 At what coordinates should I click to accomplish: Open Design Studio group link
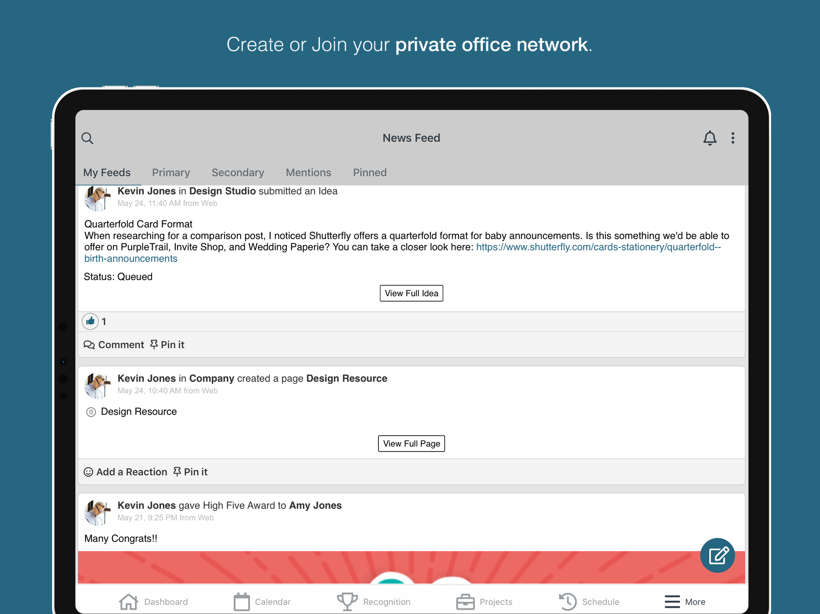point(222,191)
